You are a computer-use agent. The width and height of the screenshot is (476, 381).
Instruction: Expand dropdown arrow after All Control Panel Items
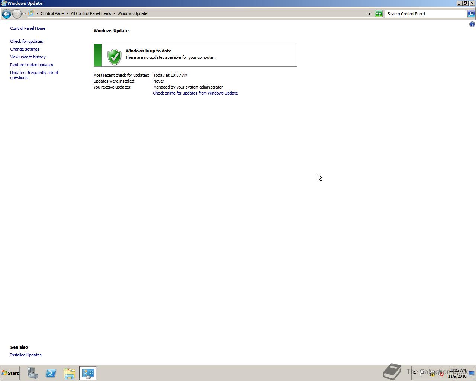click(114, 14)
